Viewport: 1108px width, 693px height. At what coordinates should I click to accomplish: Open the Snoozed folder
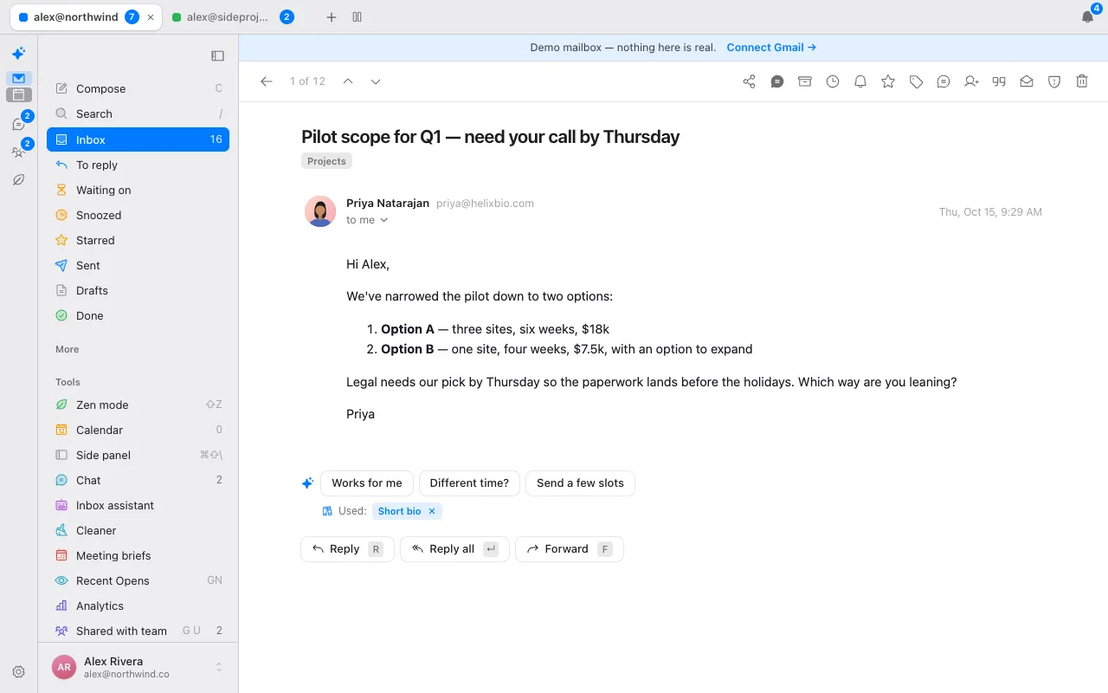(x=138, y=215)
